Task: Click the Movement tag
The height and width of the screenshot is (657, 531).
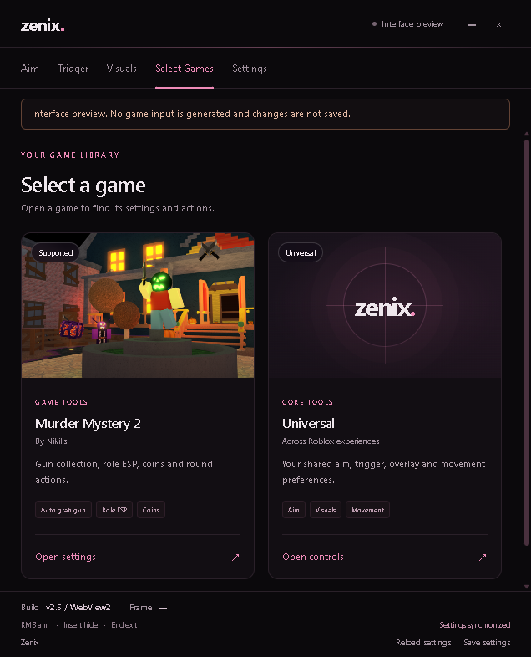Action: pyautogui.click(x=368, y=510)
